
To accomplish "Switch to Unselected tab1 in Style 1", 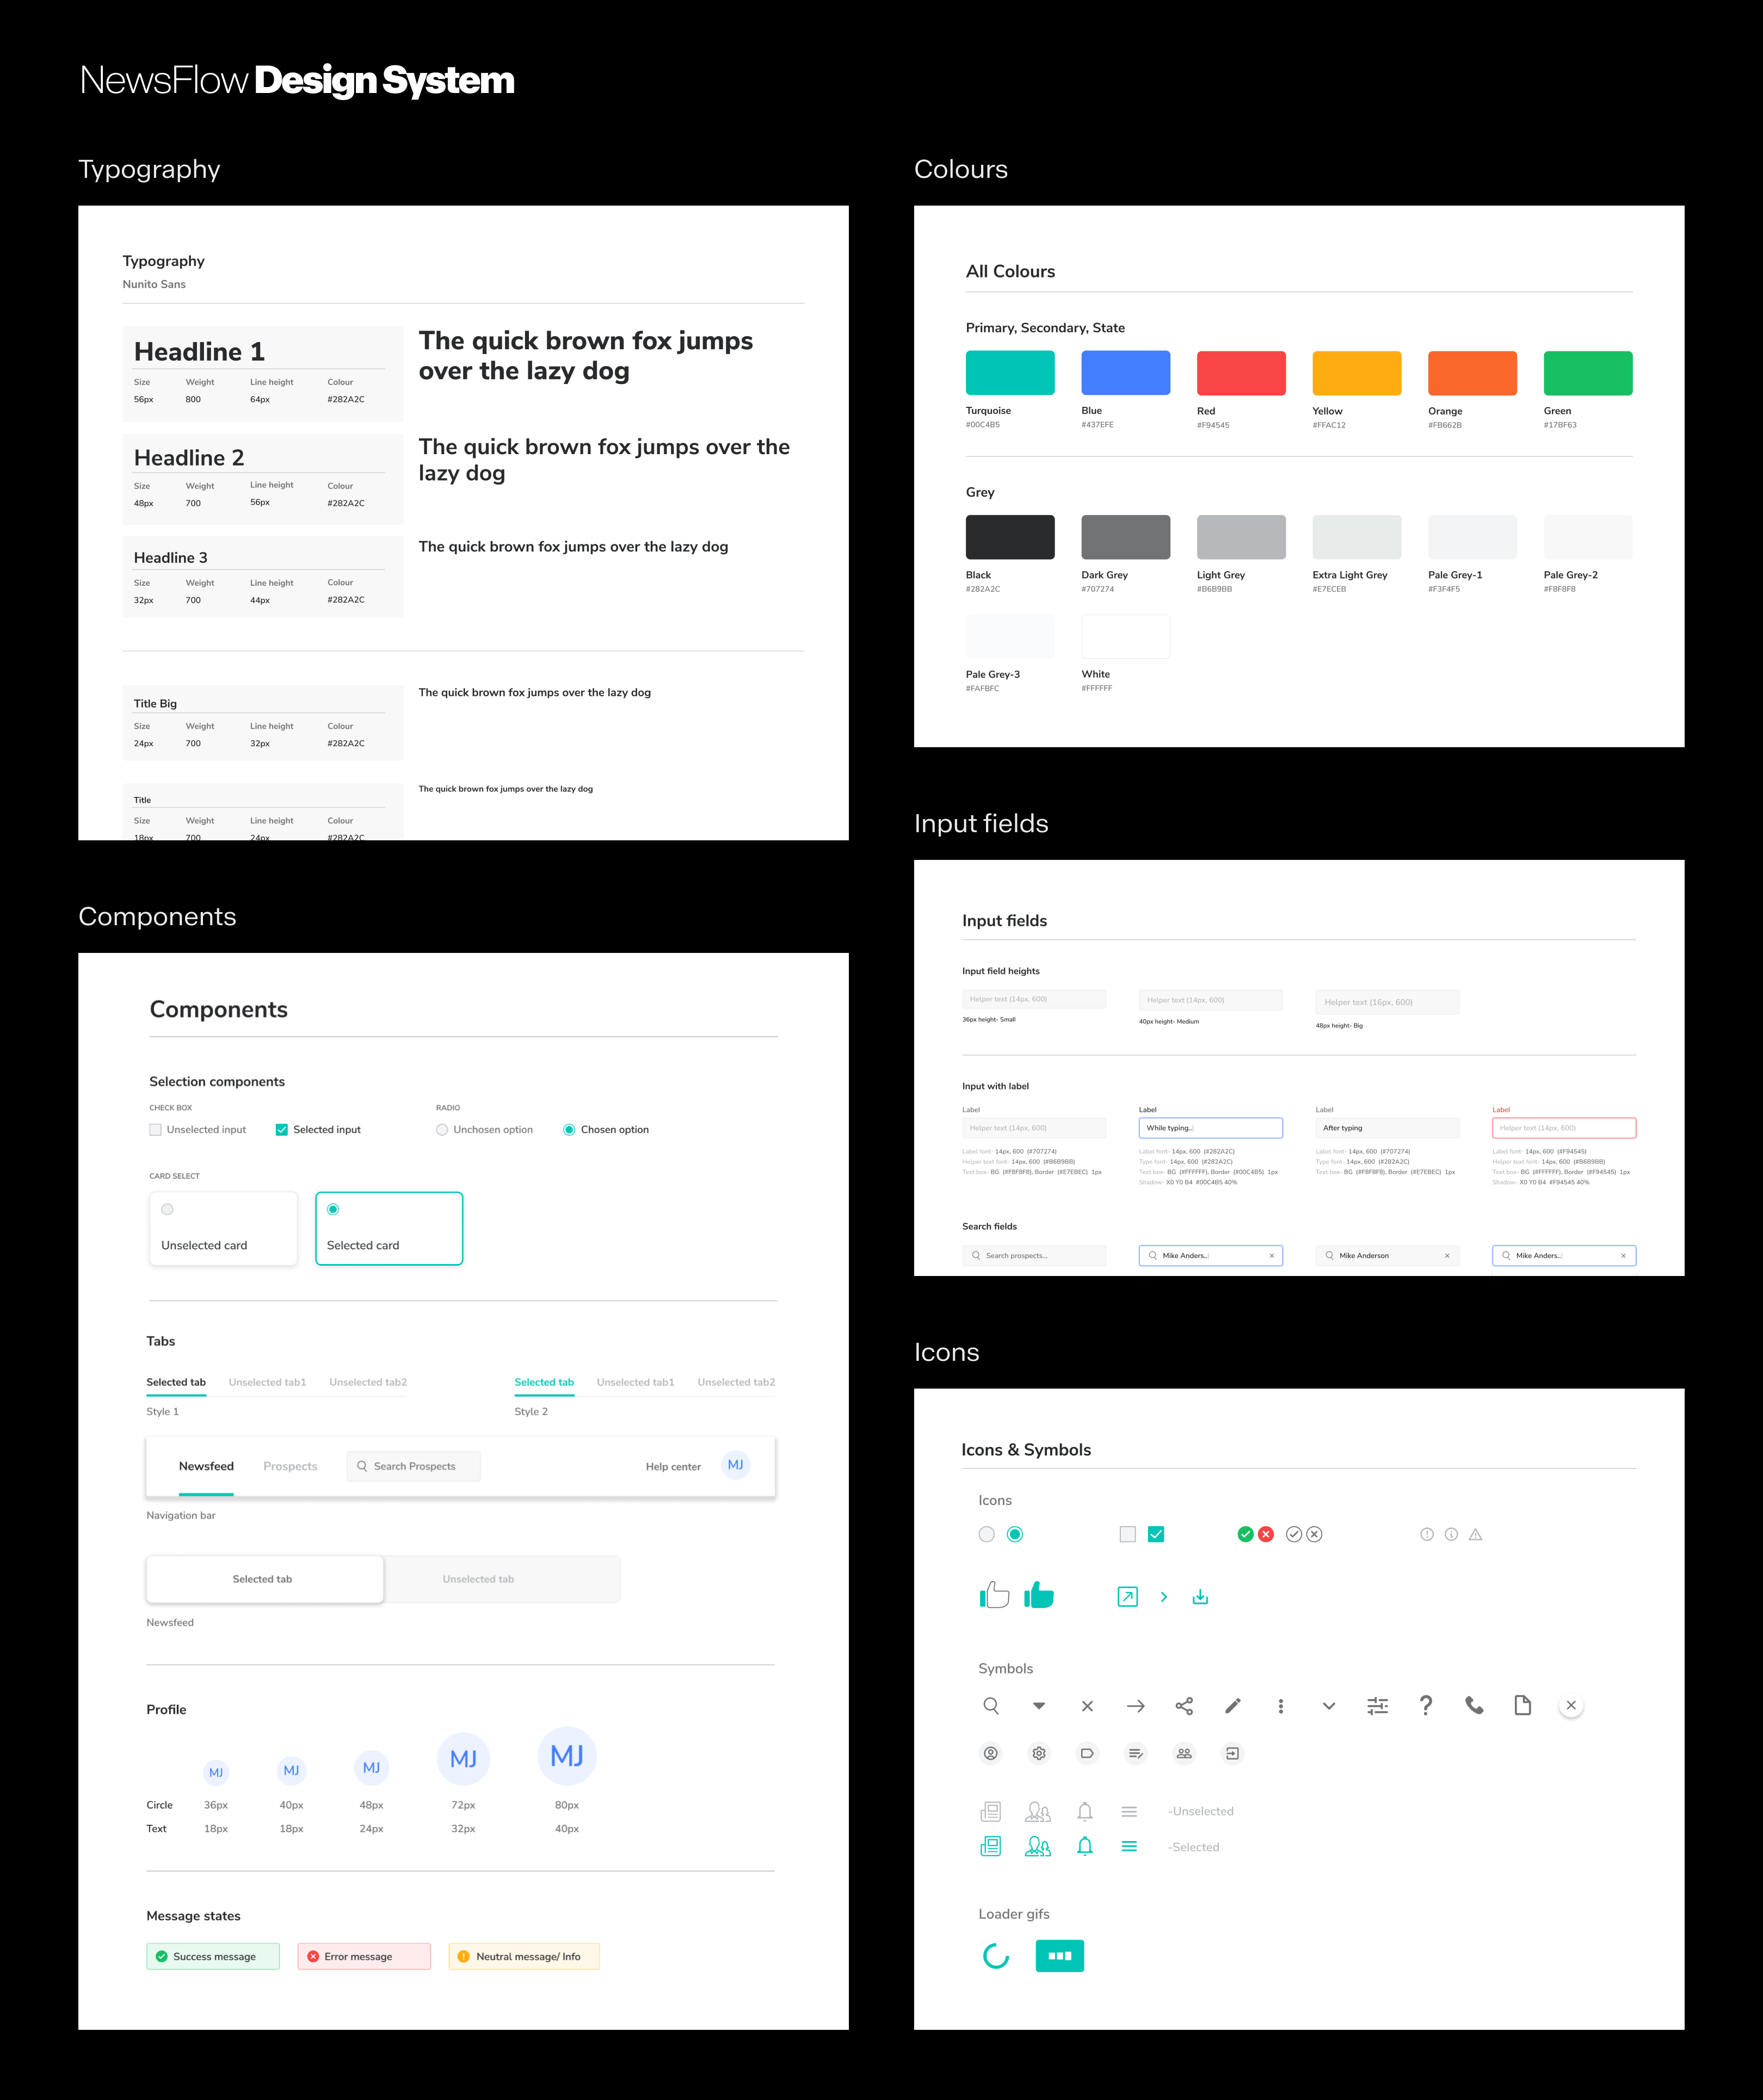I will 267,1382.
